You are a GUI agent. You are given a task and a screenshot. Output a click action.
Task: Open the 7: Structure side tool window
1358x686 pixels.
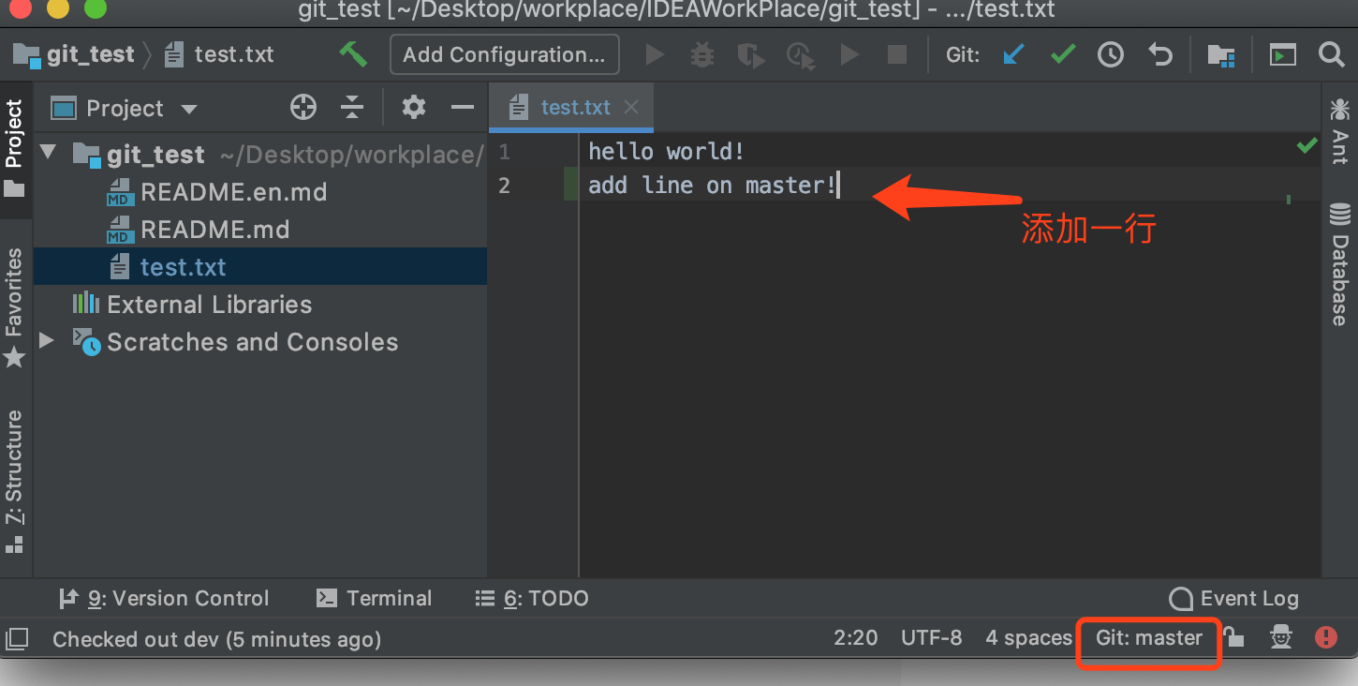coord(14,482)
